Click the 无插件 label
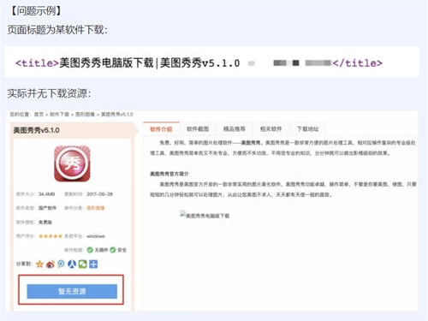This screenshot has height=321, width=428. (x=101, y=250)
